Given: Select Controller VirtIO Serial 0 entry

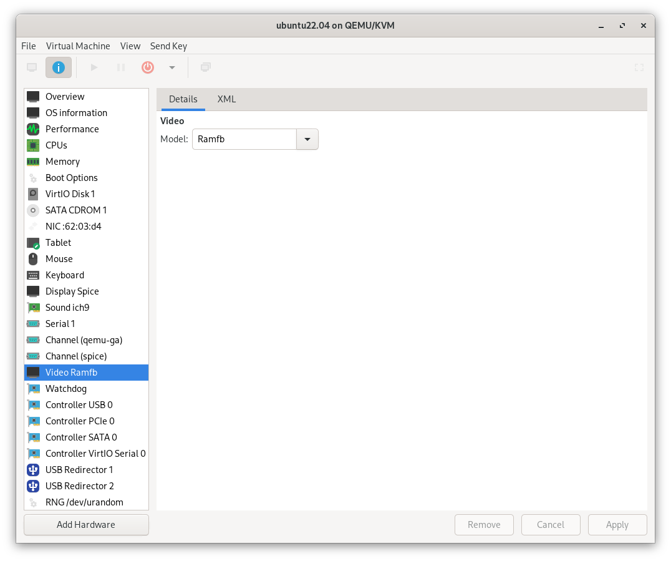Looking at the screenshot, I should click(x=87, y=454).
